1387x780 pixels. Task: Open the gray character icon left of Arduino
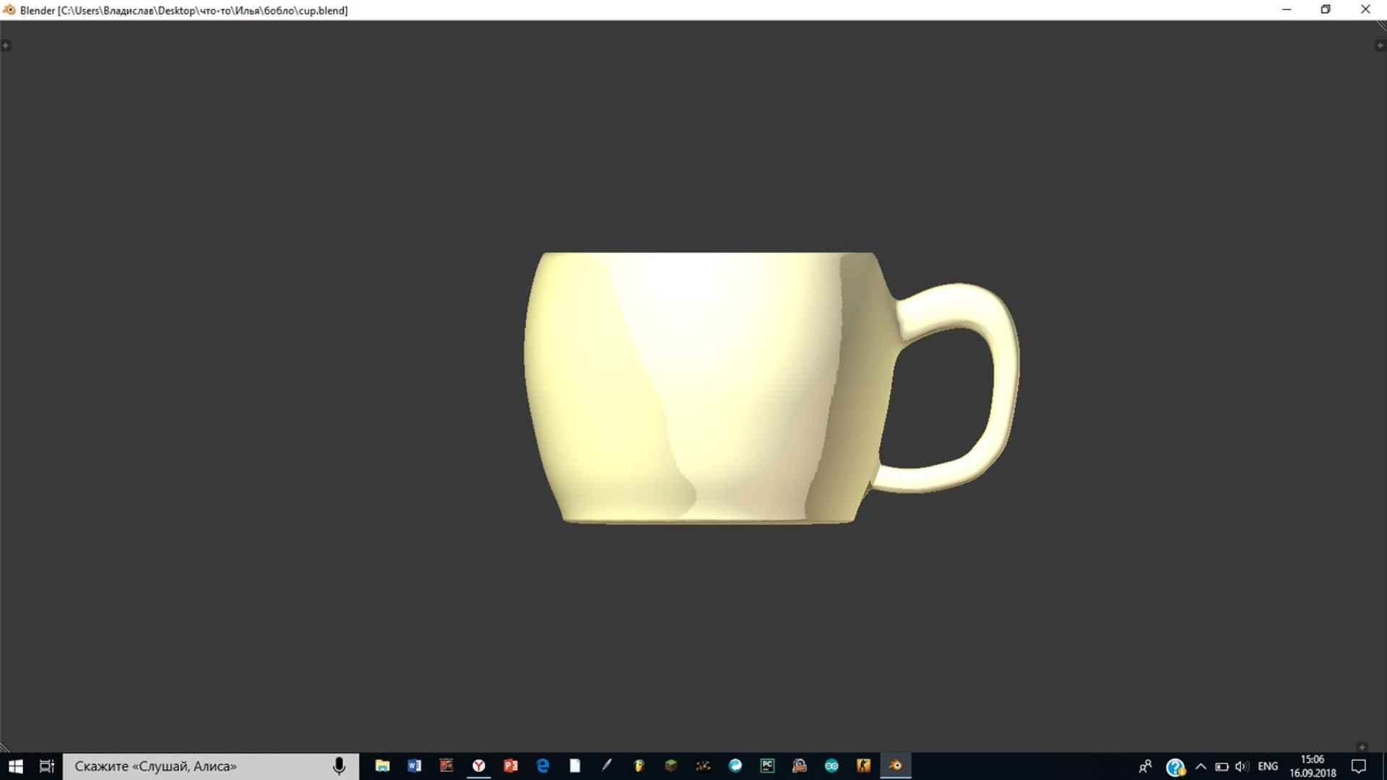799,766
